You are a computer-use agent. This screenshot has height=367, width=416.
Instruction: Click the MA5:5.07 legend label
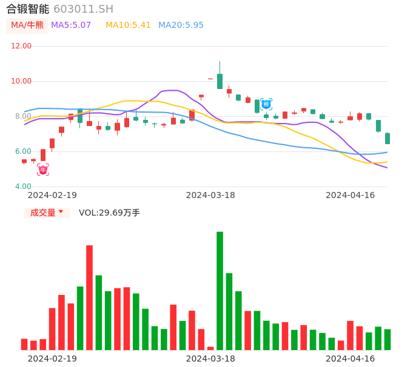(71, 25)
